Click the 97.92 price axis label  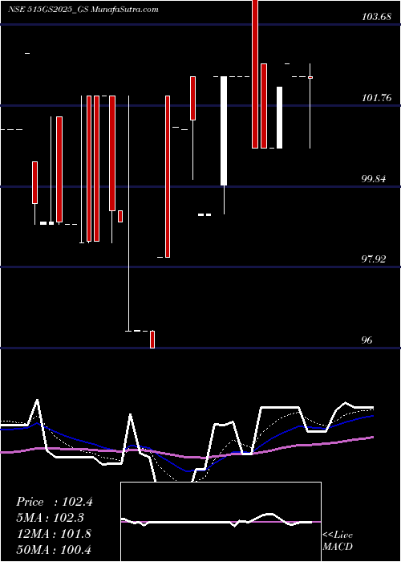pyautogui.click(x=374, y=259)
